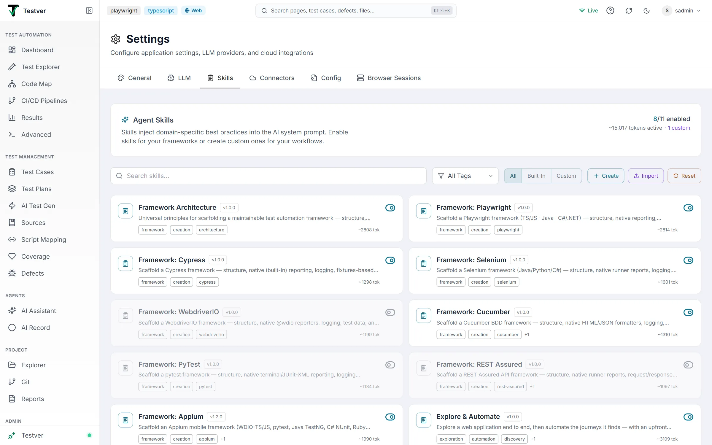Focus the Search skills input
This screenshot has width=712, height=445.
coord(268,176)
